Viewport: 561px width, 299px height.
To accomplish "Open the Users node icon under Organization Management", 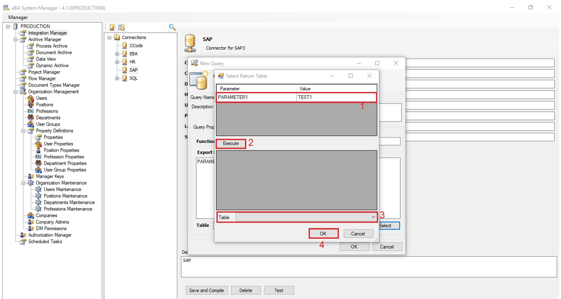I will tap(30, 98).
